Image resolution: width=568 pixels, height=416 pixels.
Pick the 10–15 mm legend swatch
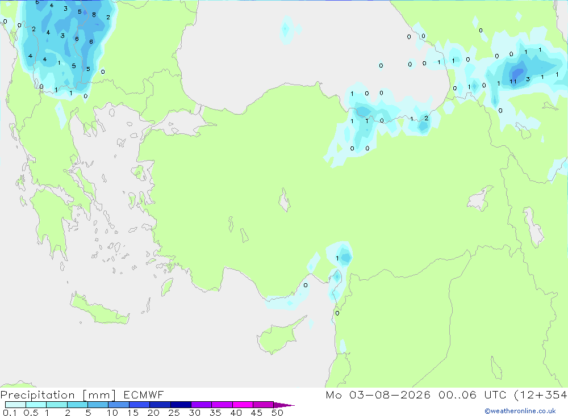tap(119, 405)
